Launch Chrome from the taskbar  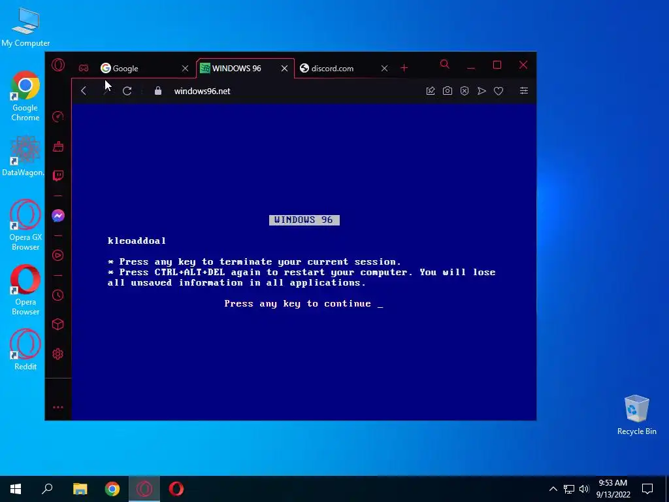tap(112, 489)
